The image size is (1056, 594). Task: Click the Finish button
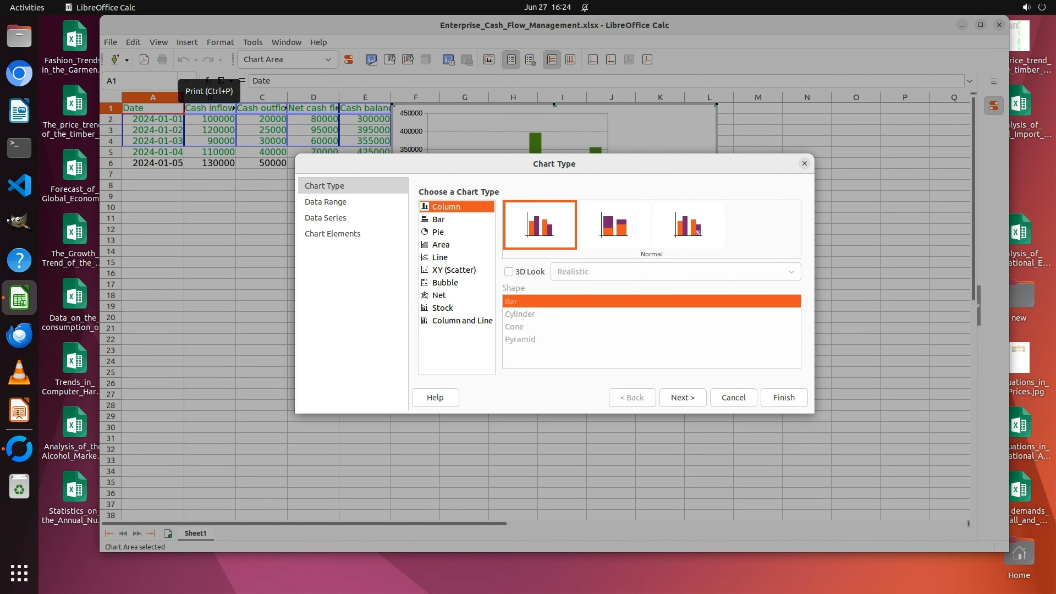click(x=784, y=398)
